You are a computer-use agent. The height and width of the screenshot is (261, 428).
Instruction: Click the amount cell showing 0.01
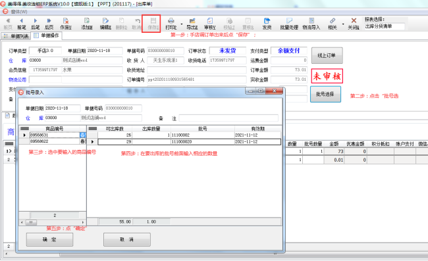pos(334,160)
